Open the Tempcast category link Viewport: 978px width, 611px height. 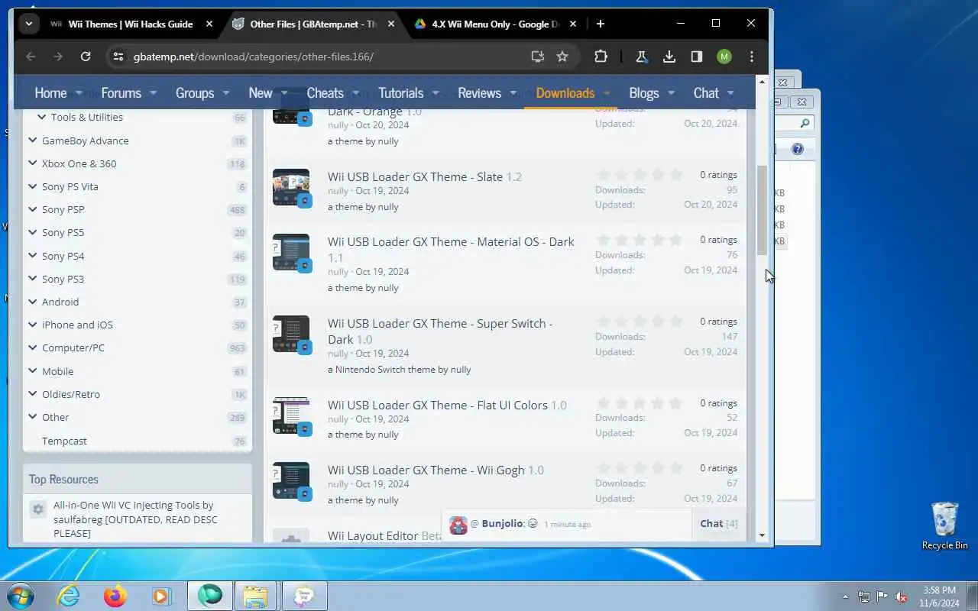coord(64,441)
